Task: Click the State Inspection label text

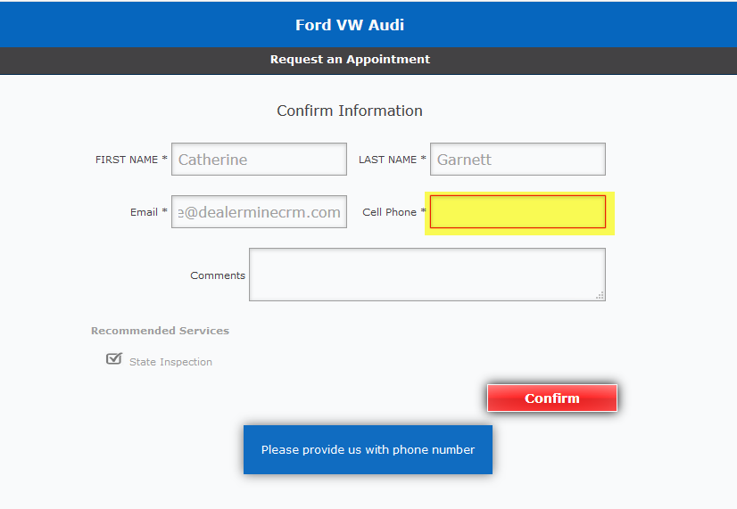Action: pos(170,362)
